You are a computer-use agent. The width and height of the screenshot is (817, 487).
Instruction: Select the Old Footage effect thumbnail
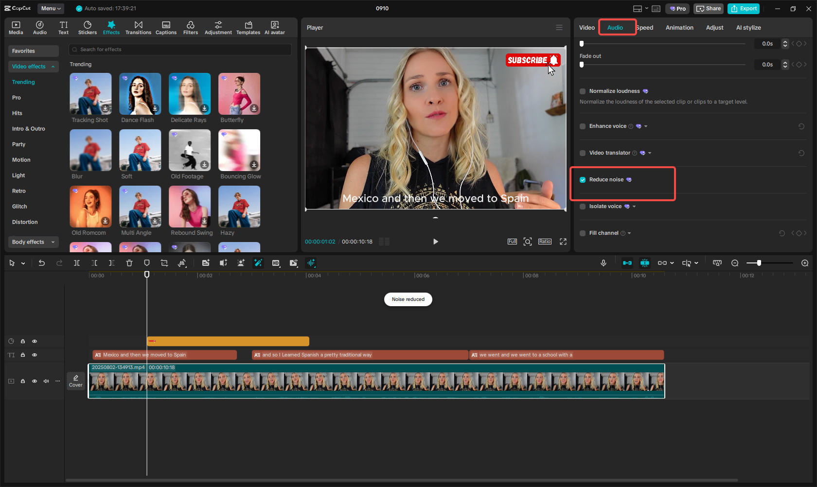190,150
